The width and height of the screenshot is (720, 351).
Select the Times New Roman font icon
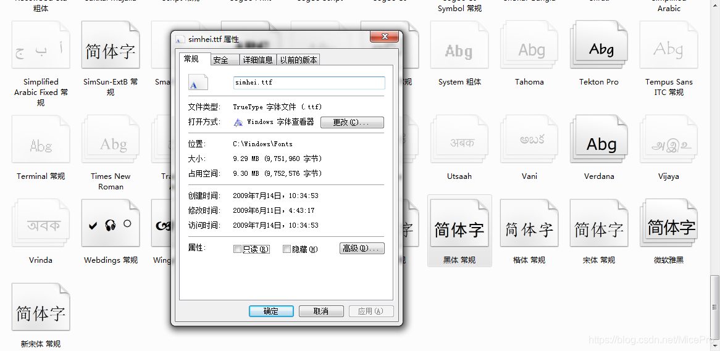tap(111, 139)
